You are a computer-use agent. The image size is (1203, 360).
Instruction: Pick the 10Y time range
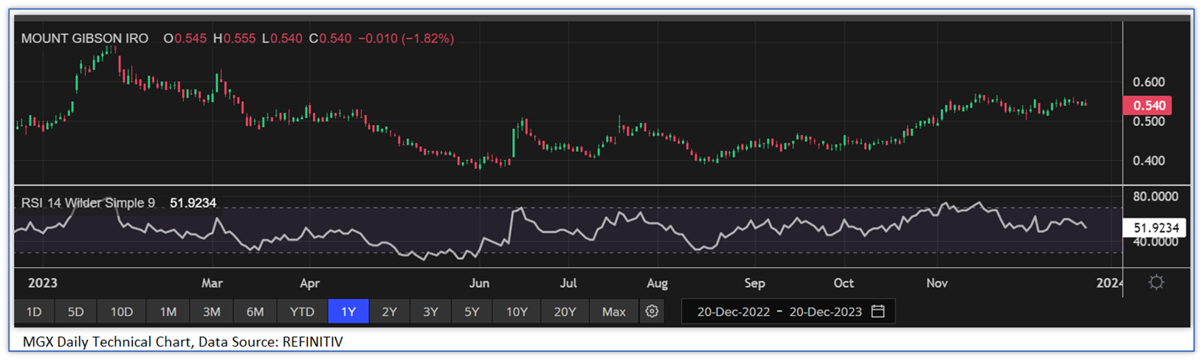pyautogui.click(x=517, y=311)
